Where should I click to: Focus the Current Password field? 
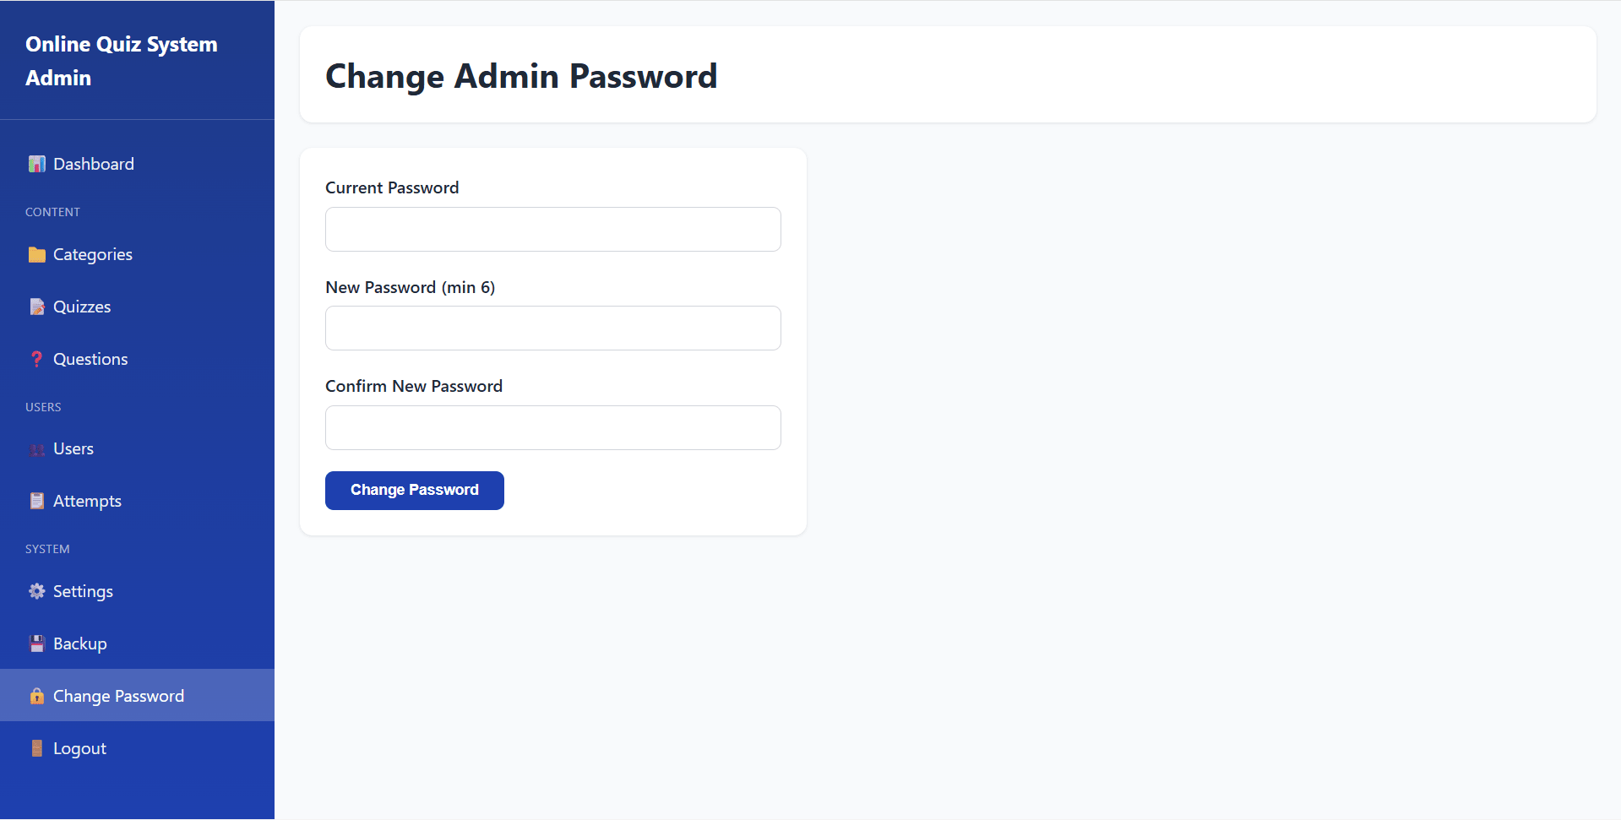[x=553, y=229]
